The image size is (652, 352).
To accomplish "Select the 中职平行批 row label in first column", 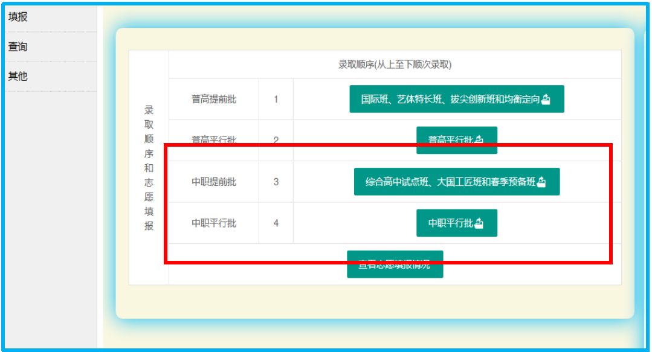I will click(214, 223).
